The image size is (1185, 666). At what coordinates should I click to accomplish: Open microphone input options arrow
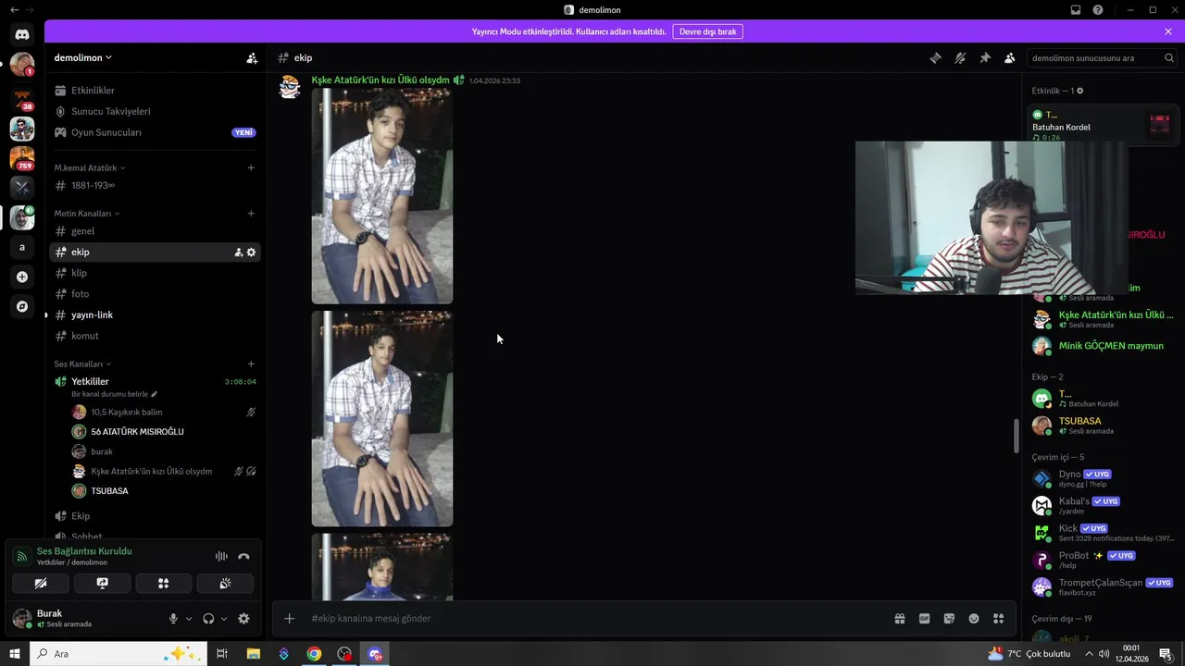(x=189, y=619)
